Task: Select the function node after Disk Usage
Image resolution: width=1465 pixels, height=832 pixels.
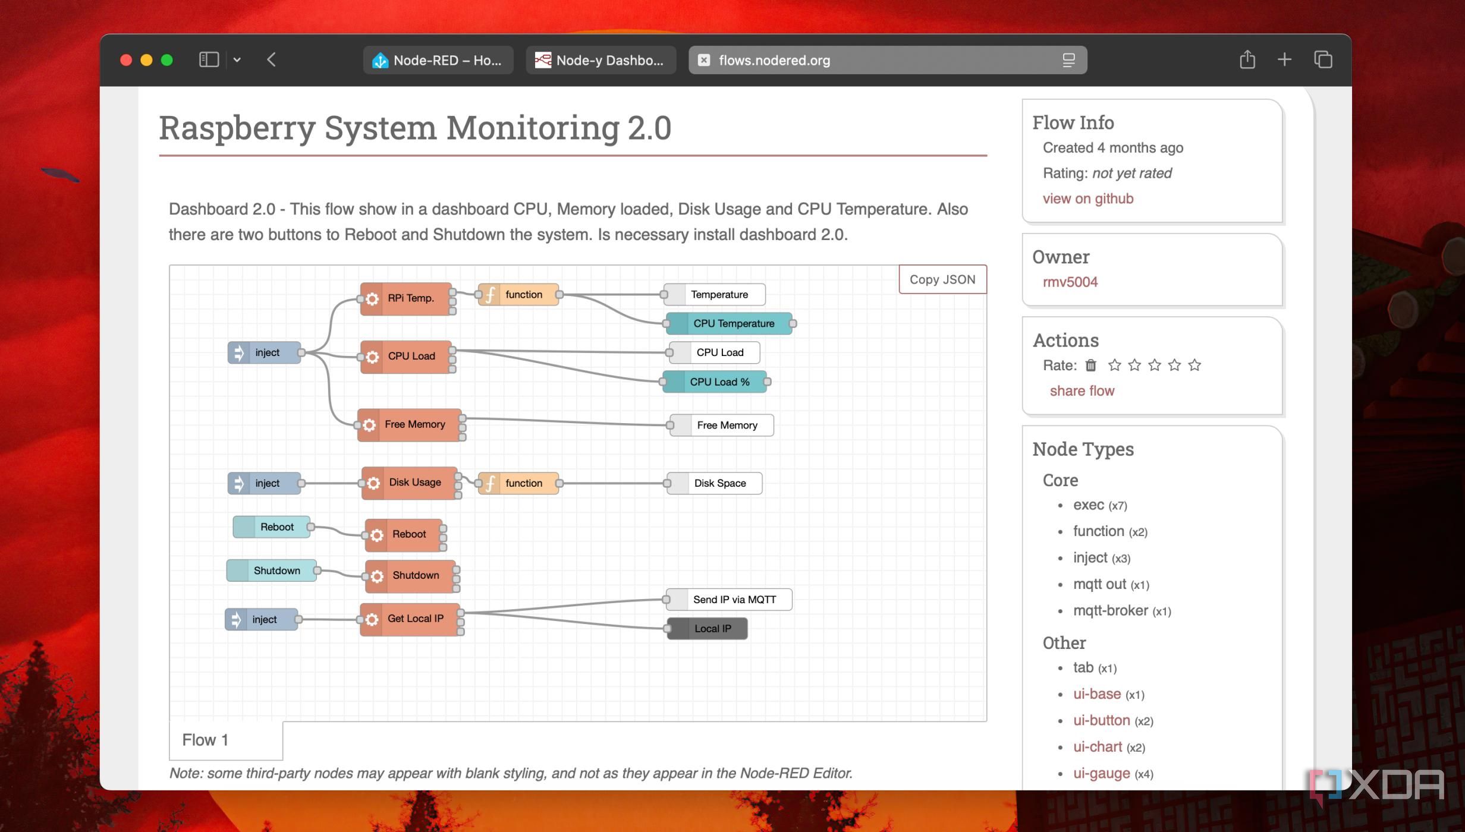Action: click(518, 483)
